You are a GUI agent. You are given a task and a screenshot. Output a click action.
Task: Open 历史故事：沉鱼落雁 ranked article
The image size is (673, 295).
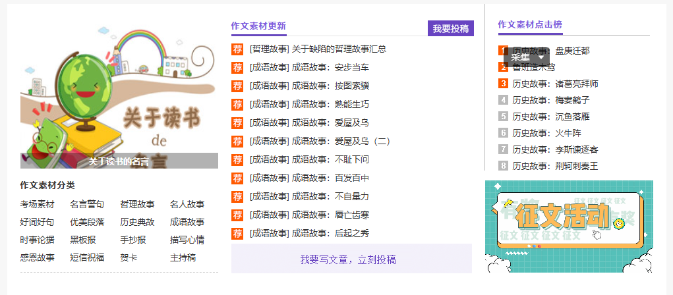tap(551, 117)
